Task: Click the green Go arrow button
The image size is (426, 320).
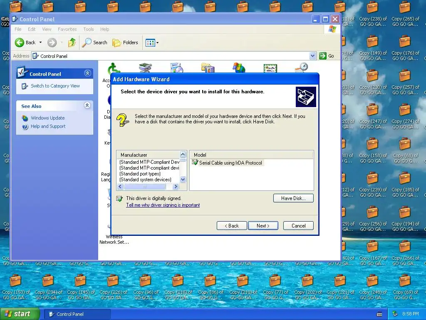Action: click(322, 56)
